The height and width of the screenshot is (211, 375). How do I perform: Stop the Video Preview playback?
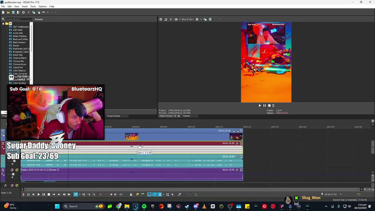pos(269,105)
